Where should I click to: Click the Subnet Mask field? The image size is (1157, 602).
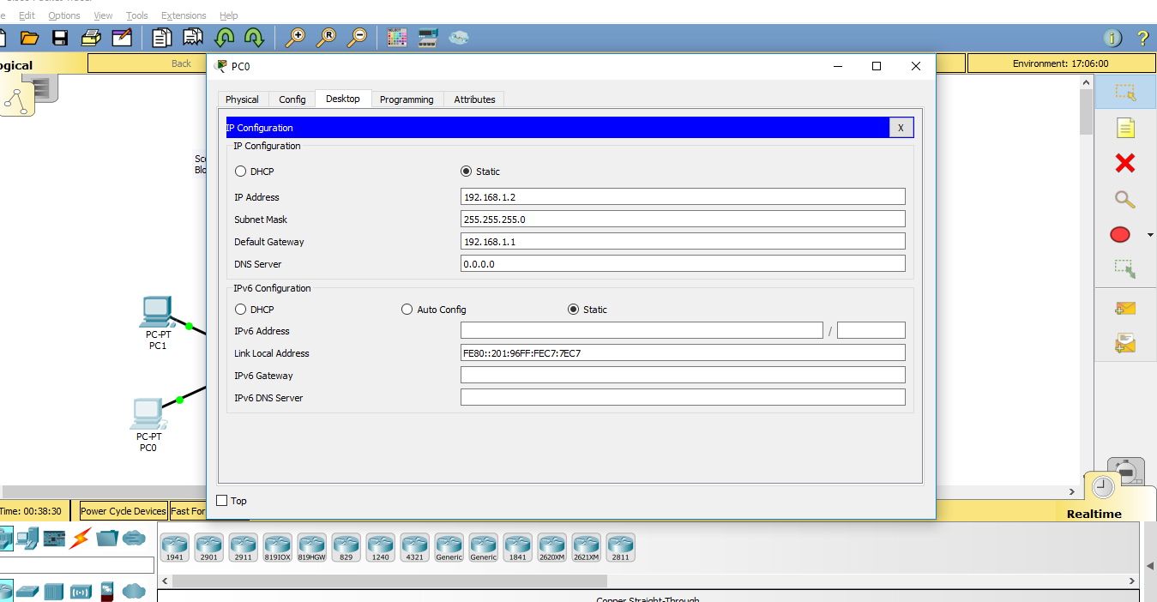tap(683, 220)
